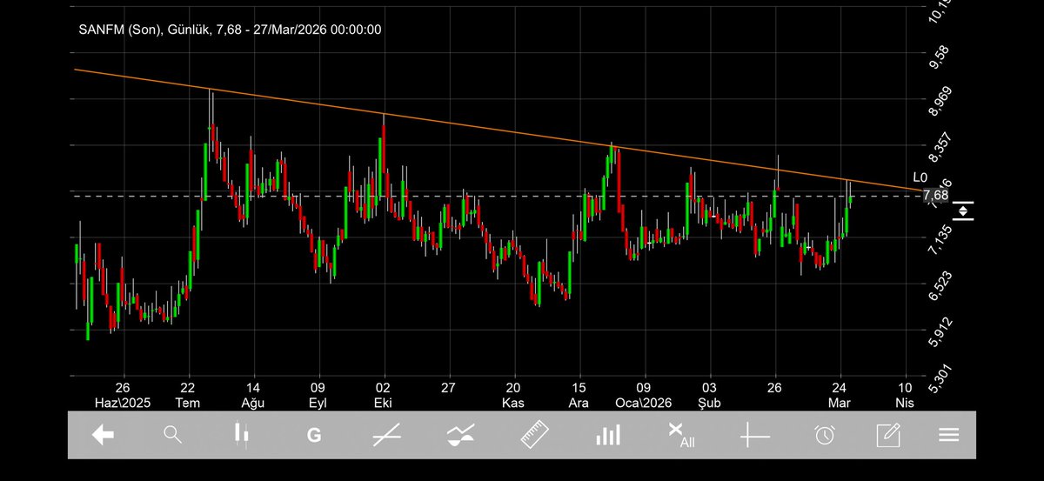This screenshot has width=1044, height=481.
Task: Tap the price scale adjust arrows icon
Action: pos(963,210)
